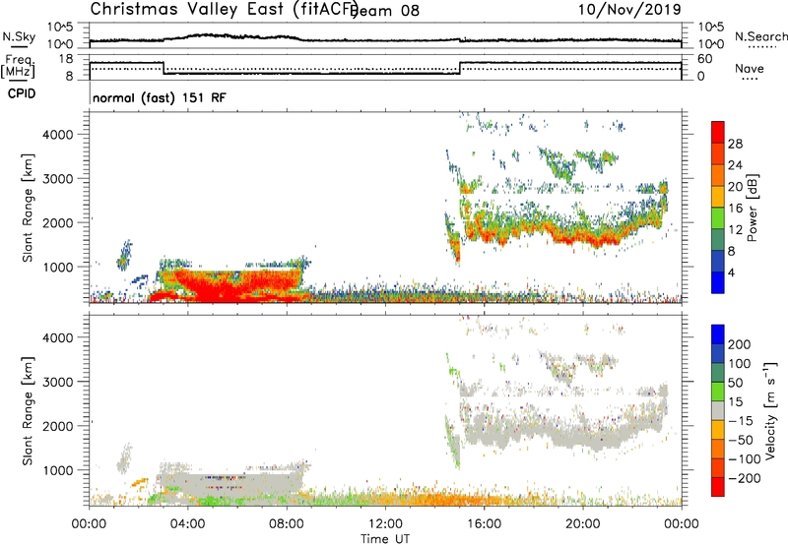Click the '1000' tick on the power panel axis
The width and height of the screenshot is (788, 545).
click(x=57, y=267)
